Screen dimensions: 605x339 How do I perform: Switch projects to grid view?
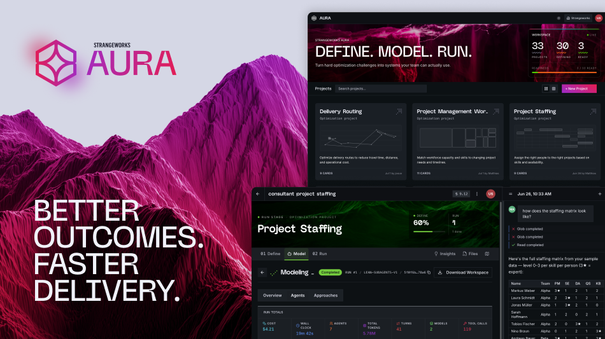(546, 88)
